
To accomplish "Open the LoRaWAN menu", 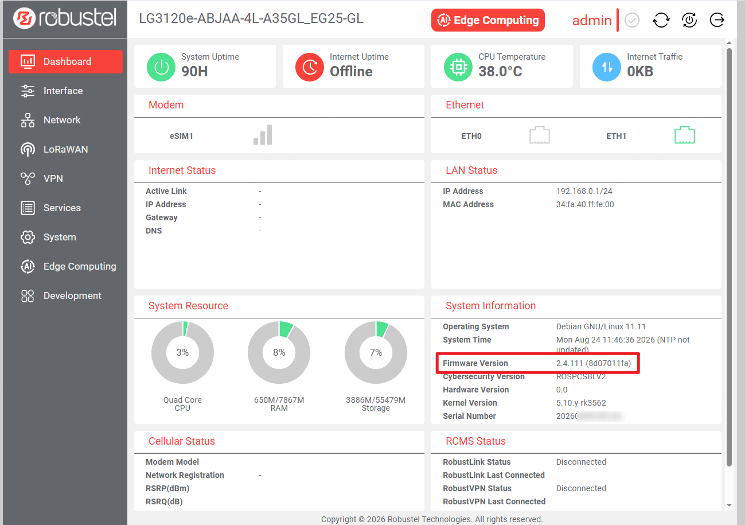I will pos(65,149).
